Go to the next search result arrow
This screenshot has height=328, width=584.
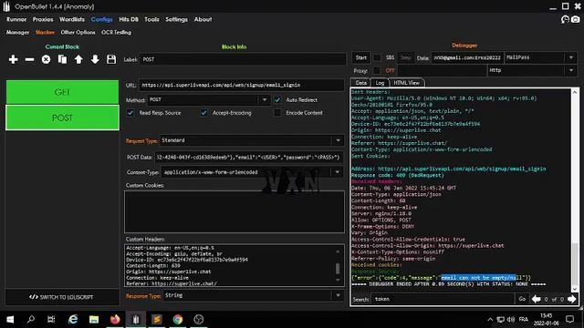572,299
